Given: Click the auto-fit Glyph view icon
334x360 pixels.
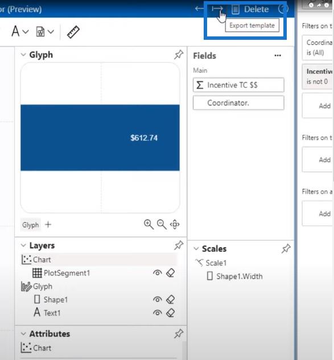Looking at the screenshot, I should point(175,224).
